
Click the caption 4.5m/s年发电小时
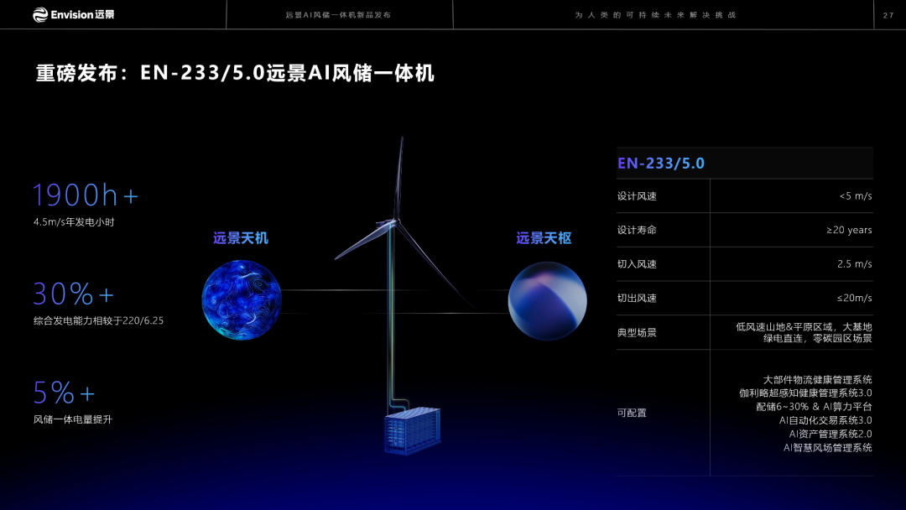pos(74,221)
